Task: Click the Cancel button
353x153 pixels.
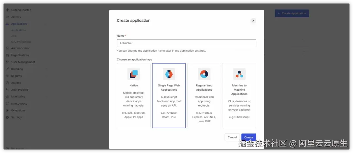Action: pos(232,137)
